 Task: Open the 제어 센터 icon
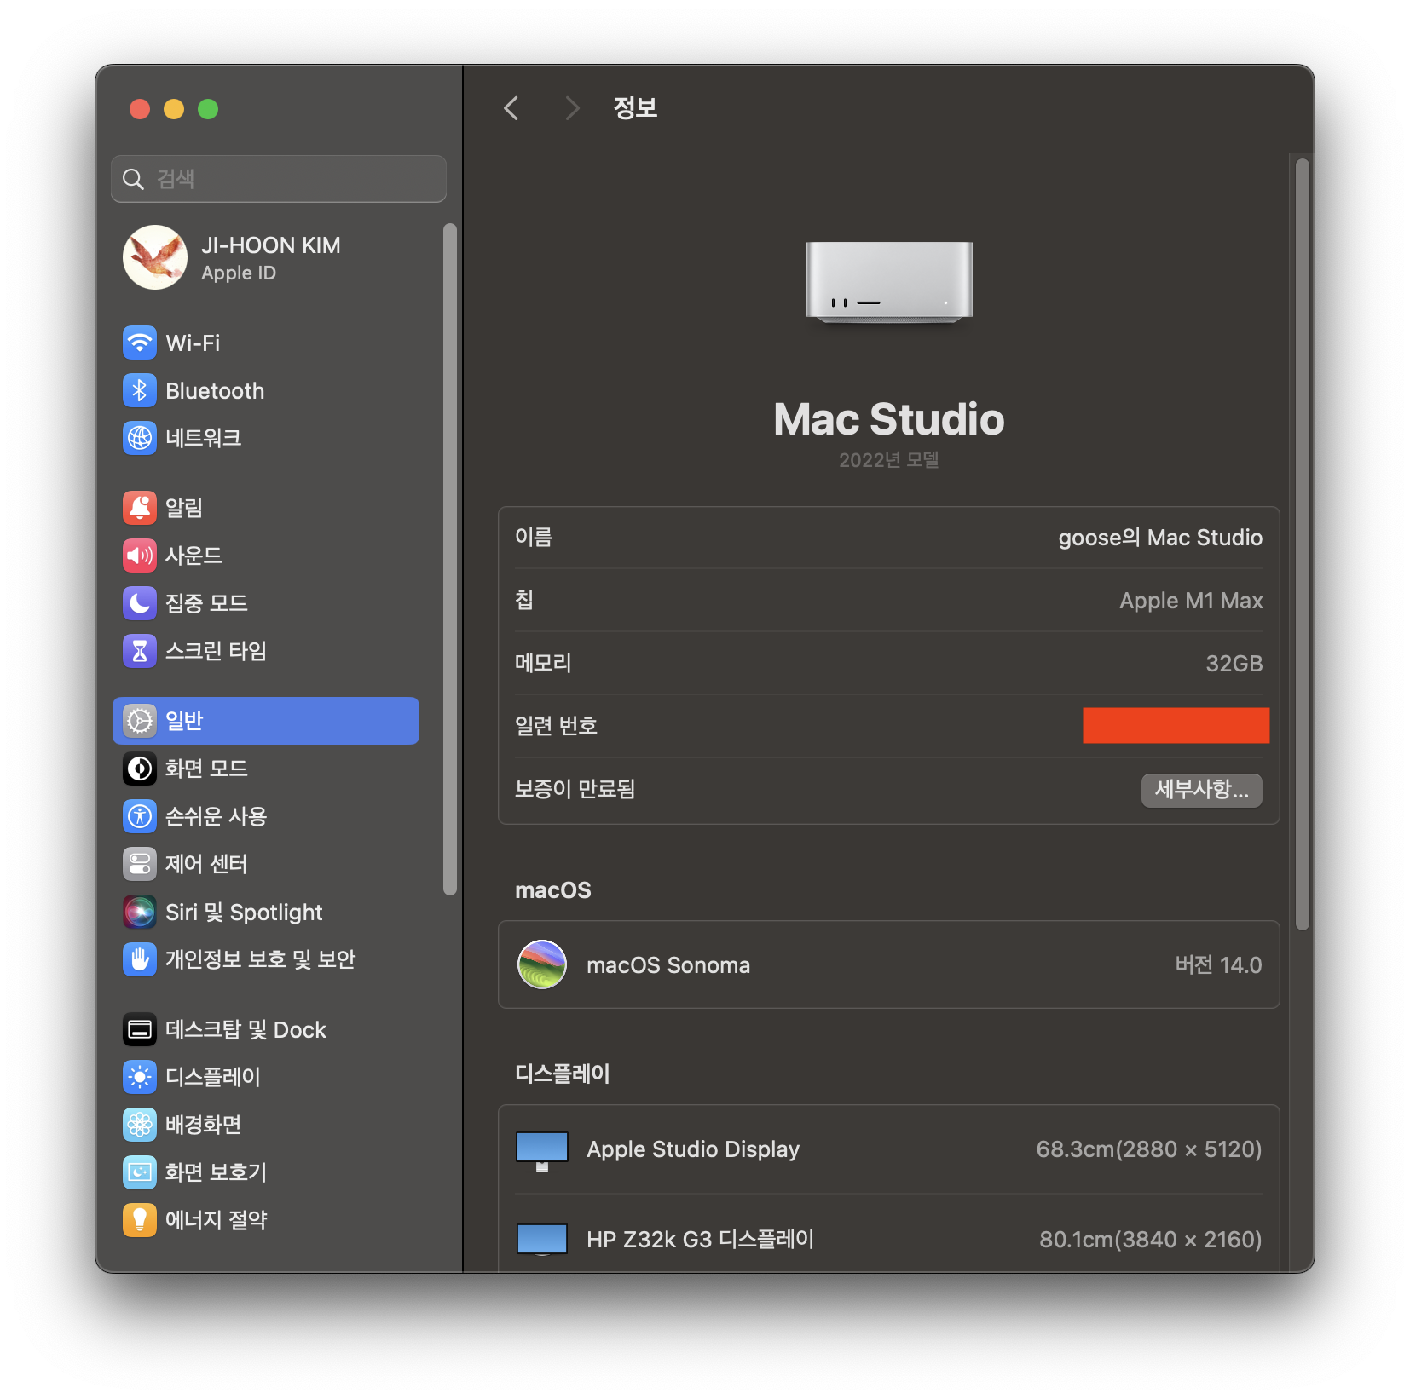pyautogui.click(x=140, y=864)
